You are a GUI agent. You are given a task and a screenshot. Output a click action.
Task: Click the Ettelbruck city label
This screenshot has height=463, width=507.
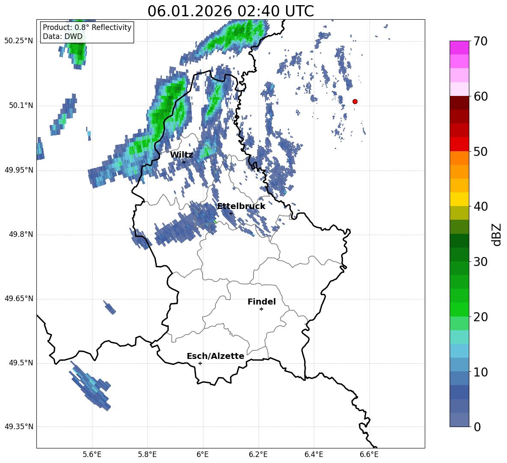[241, 206]
